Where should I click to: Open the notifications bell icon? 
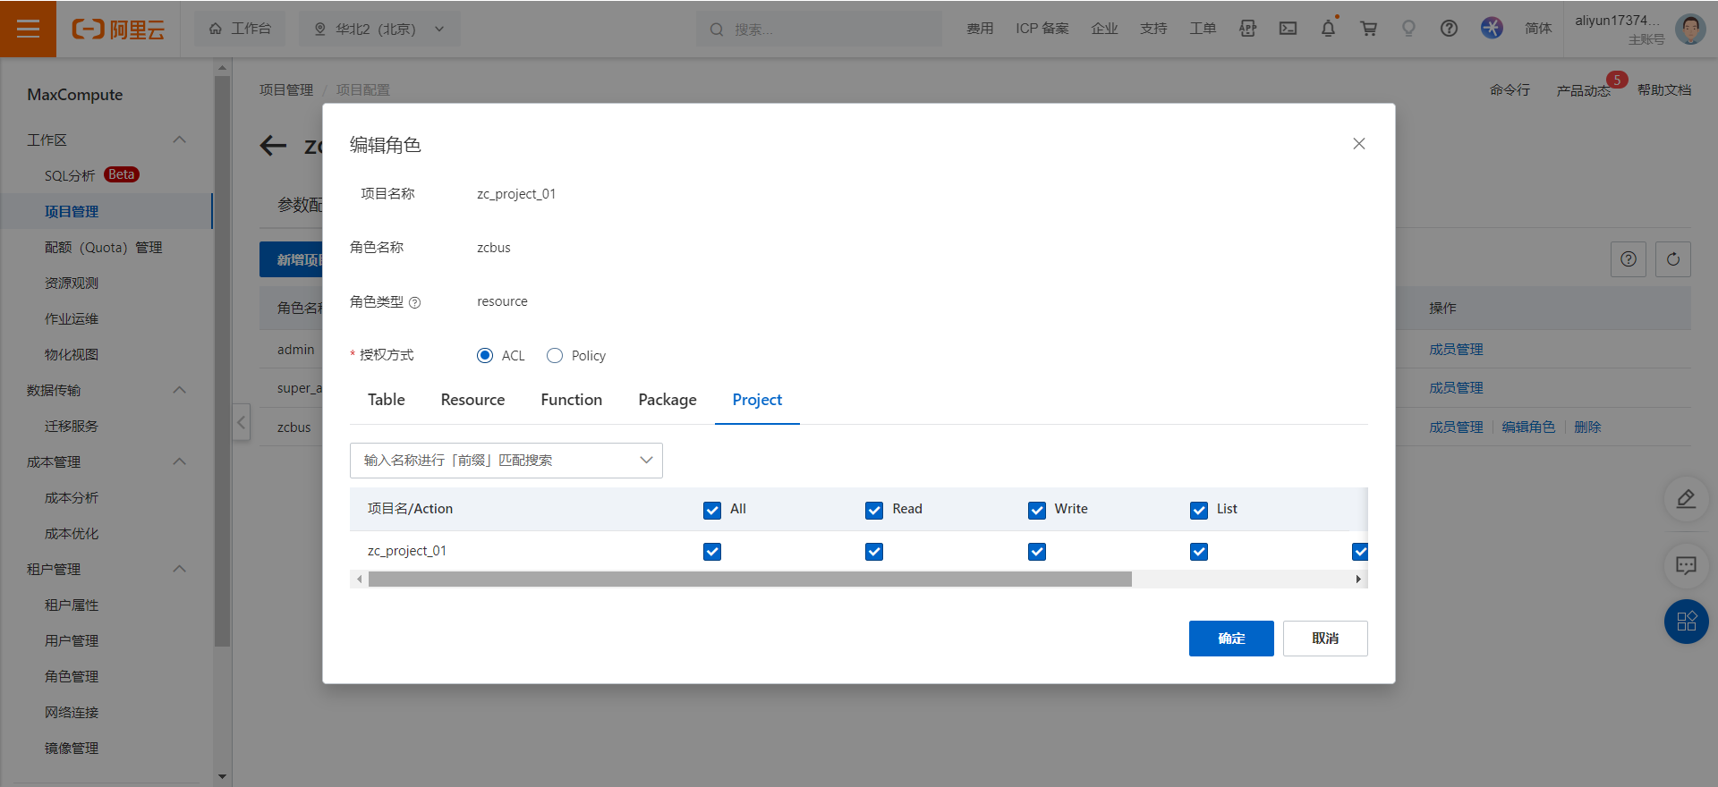(x=1328, y=29)
